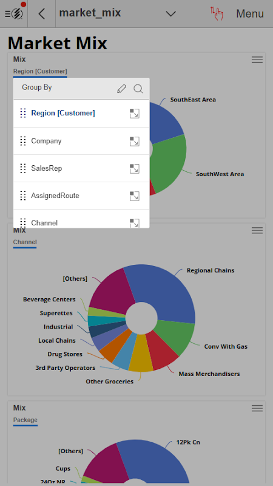Expand the market_mix dashboard dropdown
The height and width of the screenshot is (486, 273).
171,13
